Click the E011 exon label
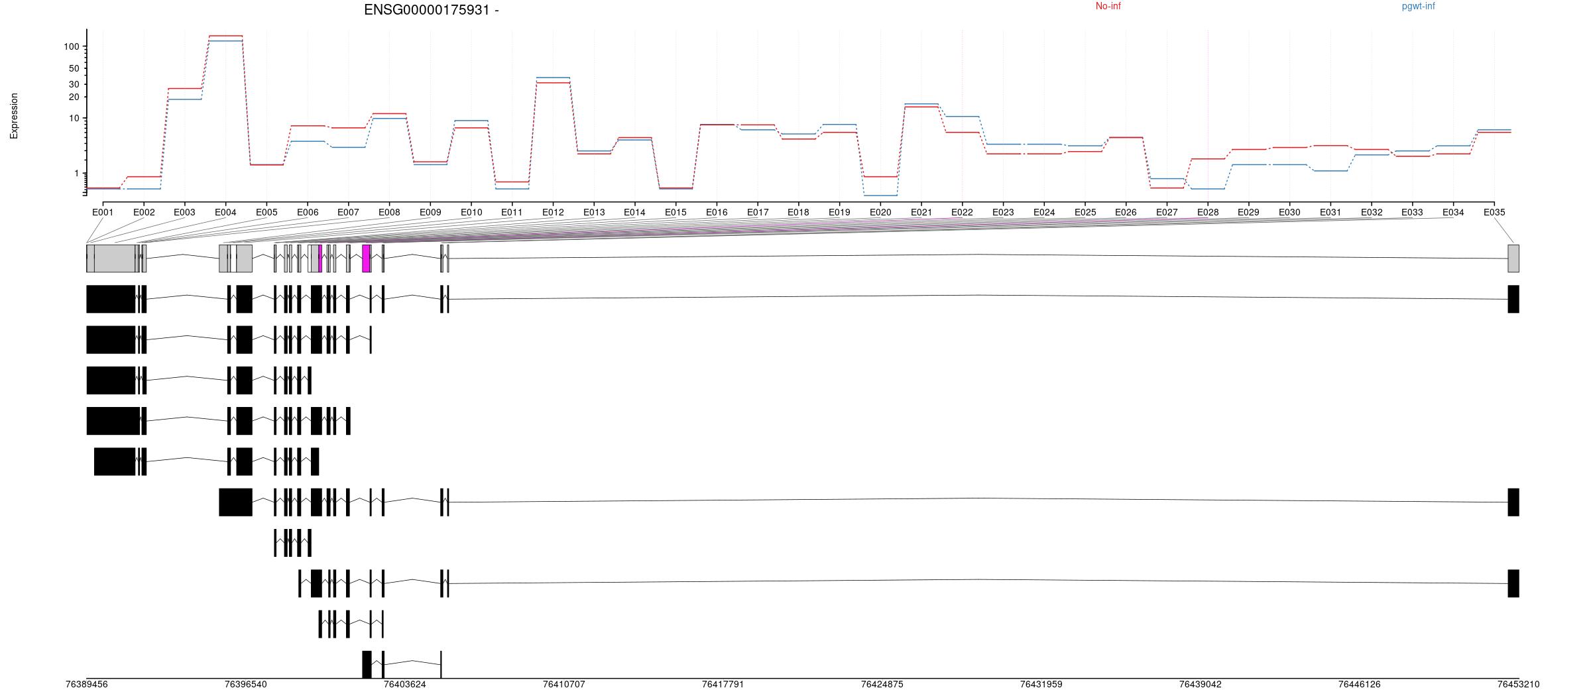Screen dimensions: 1591x696 [x=512, y=212]
